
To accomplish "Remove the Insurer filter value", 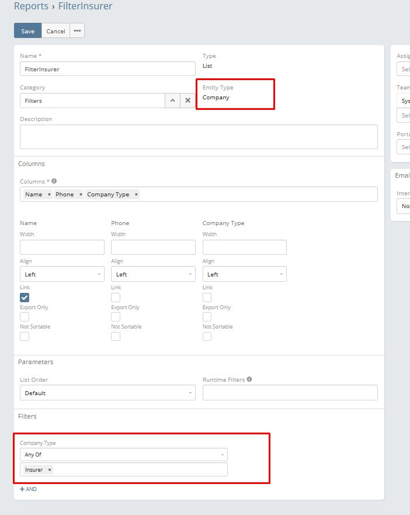I will coord(50,470).
